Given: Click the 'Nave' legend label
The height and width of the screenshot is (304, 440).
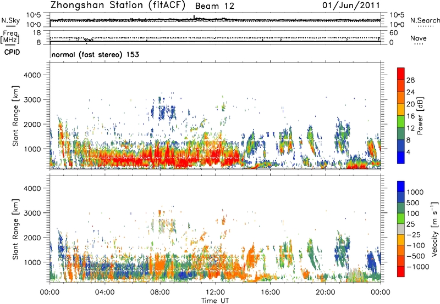Looking at the screenshot, I should point(419,38).
